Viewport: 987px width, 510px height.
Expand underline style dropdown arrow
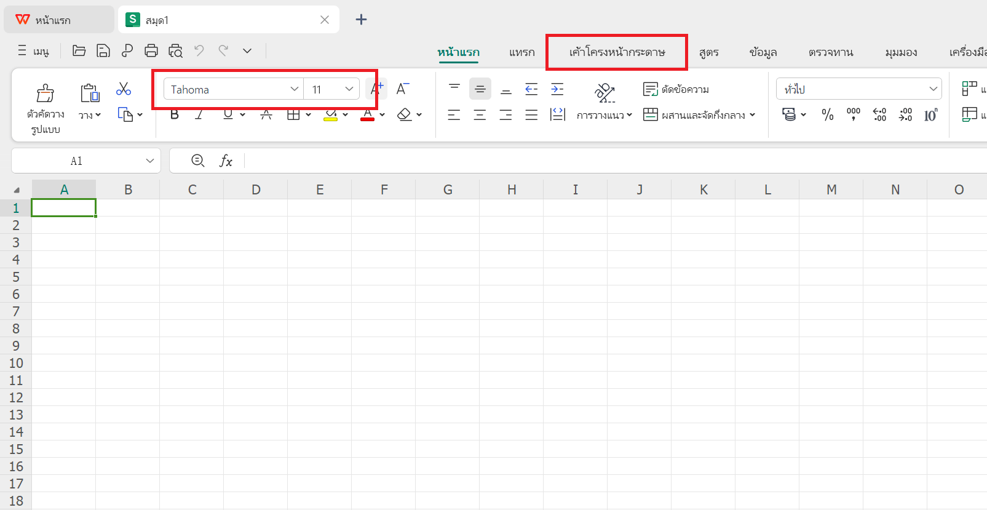tap(243, 114)
